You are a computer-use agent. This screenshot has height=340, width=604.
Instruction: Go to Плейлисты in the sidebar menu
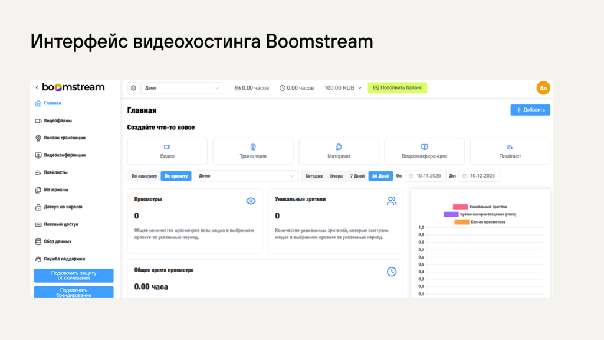(55, 172)
